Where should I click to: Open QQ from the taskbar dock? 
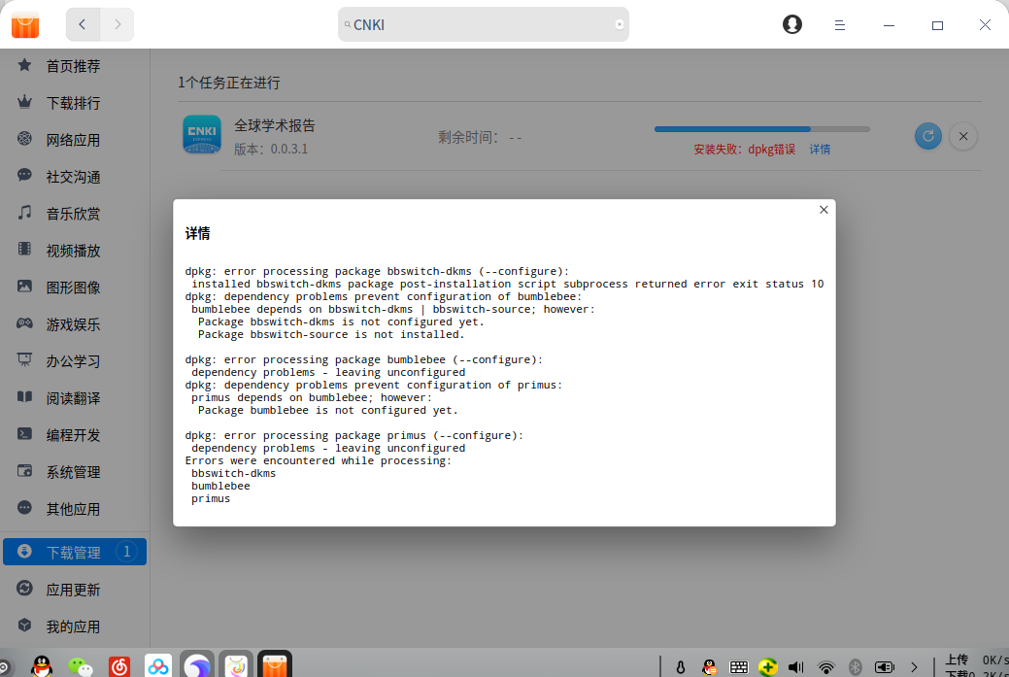tap(42, 666)
